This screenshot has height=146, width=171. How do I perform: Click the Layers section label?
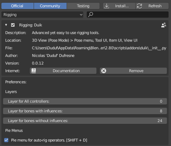click(11, 92)
